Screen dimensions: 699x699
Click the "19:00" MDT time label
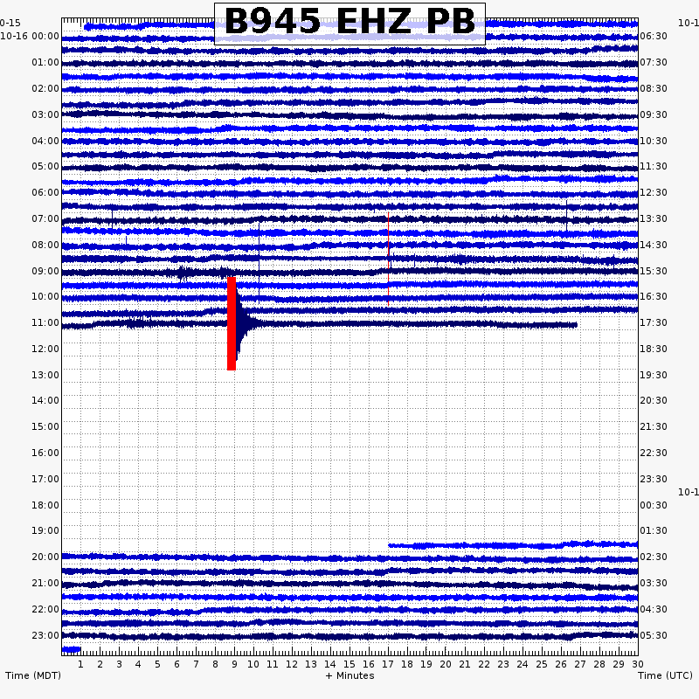(45, 530)
